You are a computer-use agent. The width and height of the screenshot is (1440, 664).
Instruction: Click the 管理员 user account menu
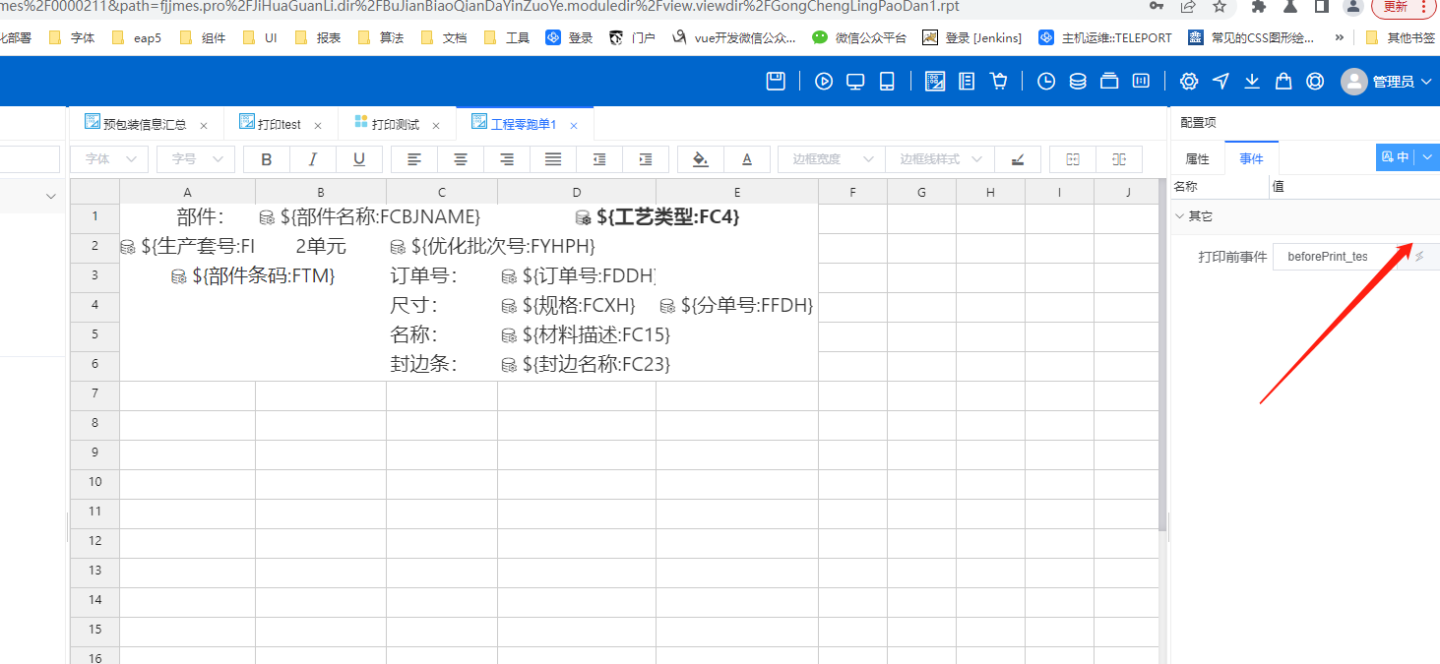point(1386,82)
